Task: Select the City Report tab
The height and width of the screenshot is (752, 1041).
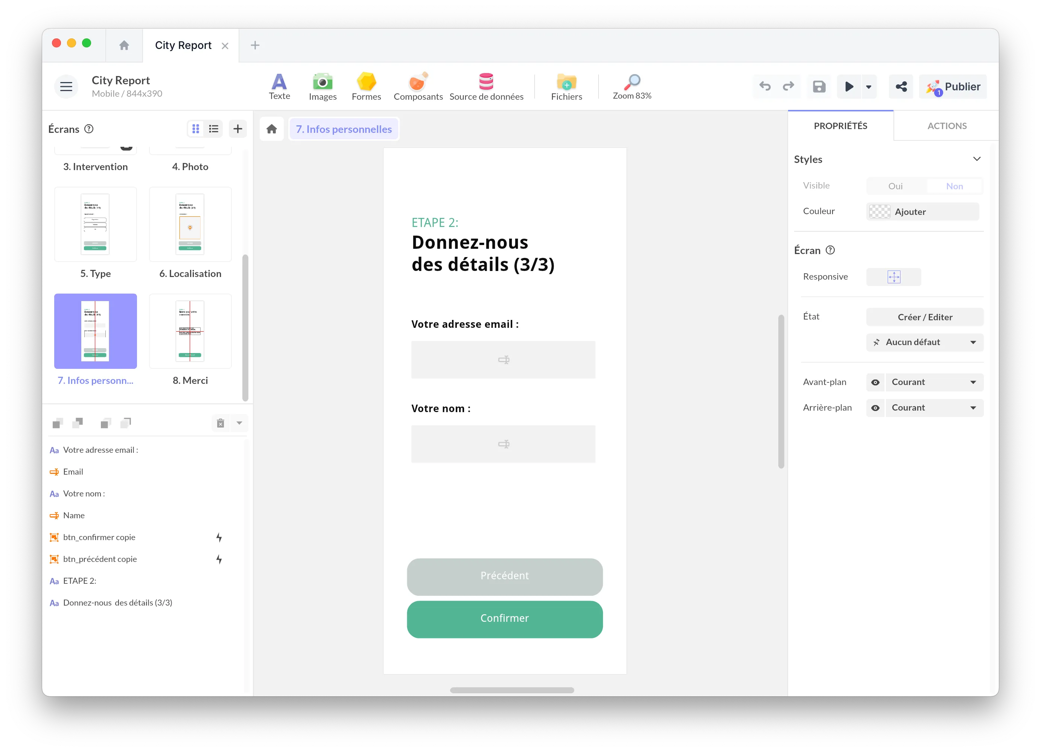Action: 183,45
